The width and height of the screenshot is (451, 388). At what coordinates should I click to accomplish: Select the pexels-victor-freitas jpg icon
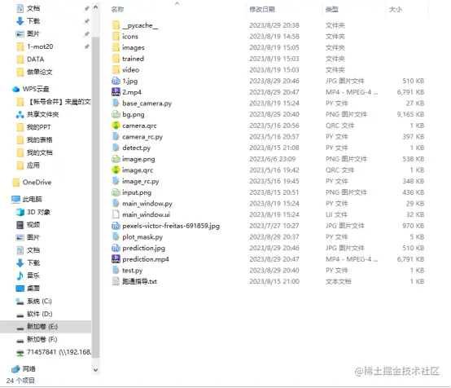pyautogui.click(x=116, y=226)
